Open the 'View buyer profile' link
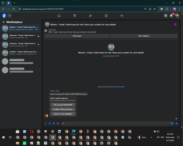 tap(119, 87)
